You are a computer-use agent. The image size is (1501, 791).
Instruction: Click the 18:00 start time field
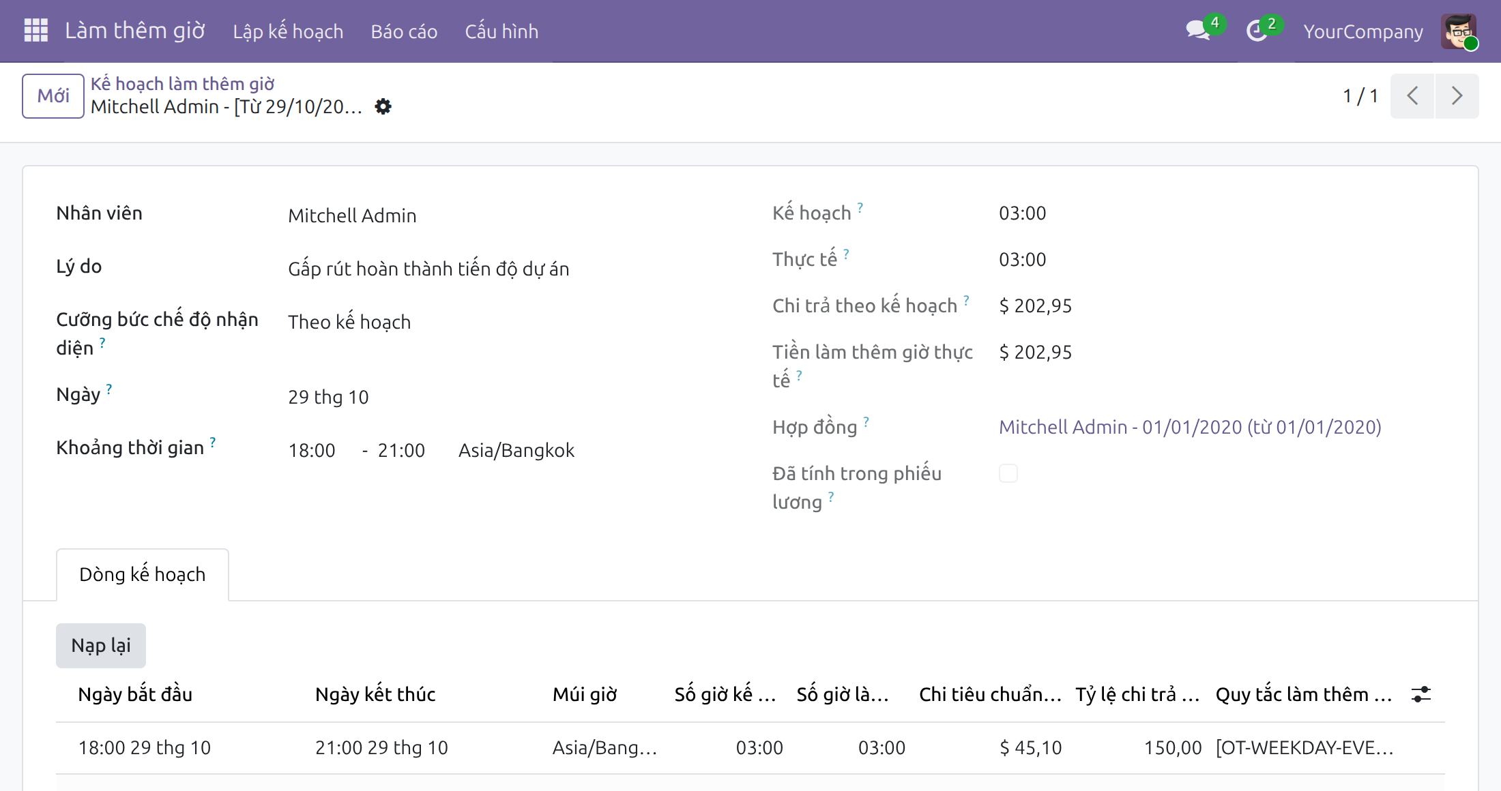point(312,450)
